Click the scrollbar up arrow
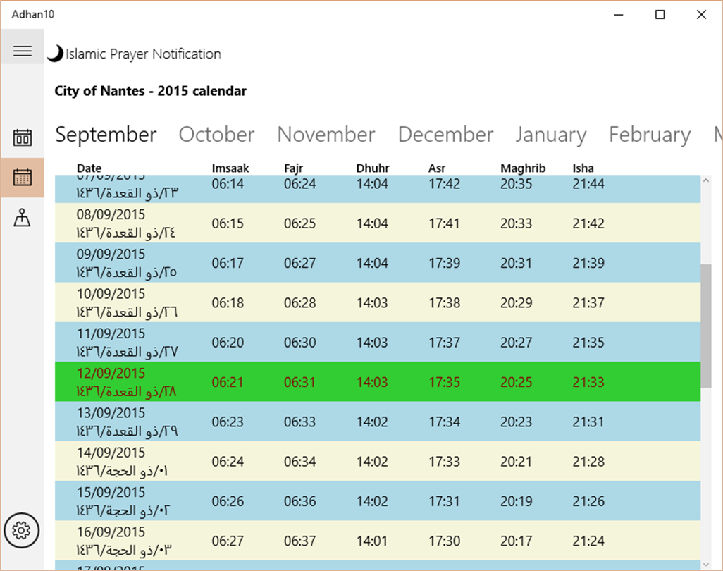 (x=706, y=180)
